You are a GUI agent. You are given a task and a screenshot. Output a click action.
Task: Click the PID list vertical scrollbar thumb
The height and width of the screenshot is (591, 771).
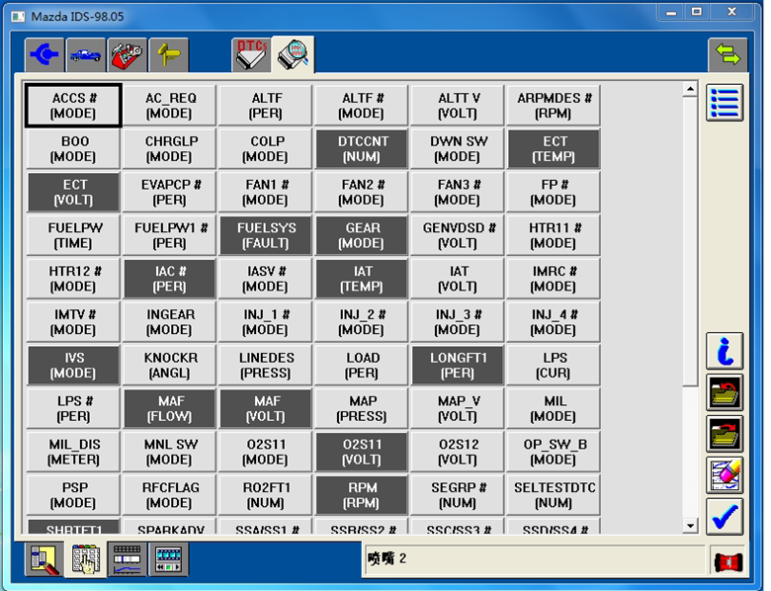coord(690,241)
